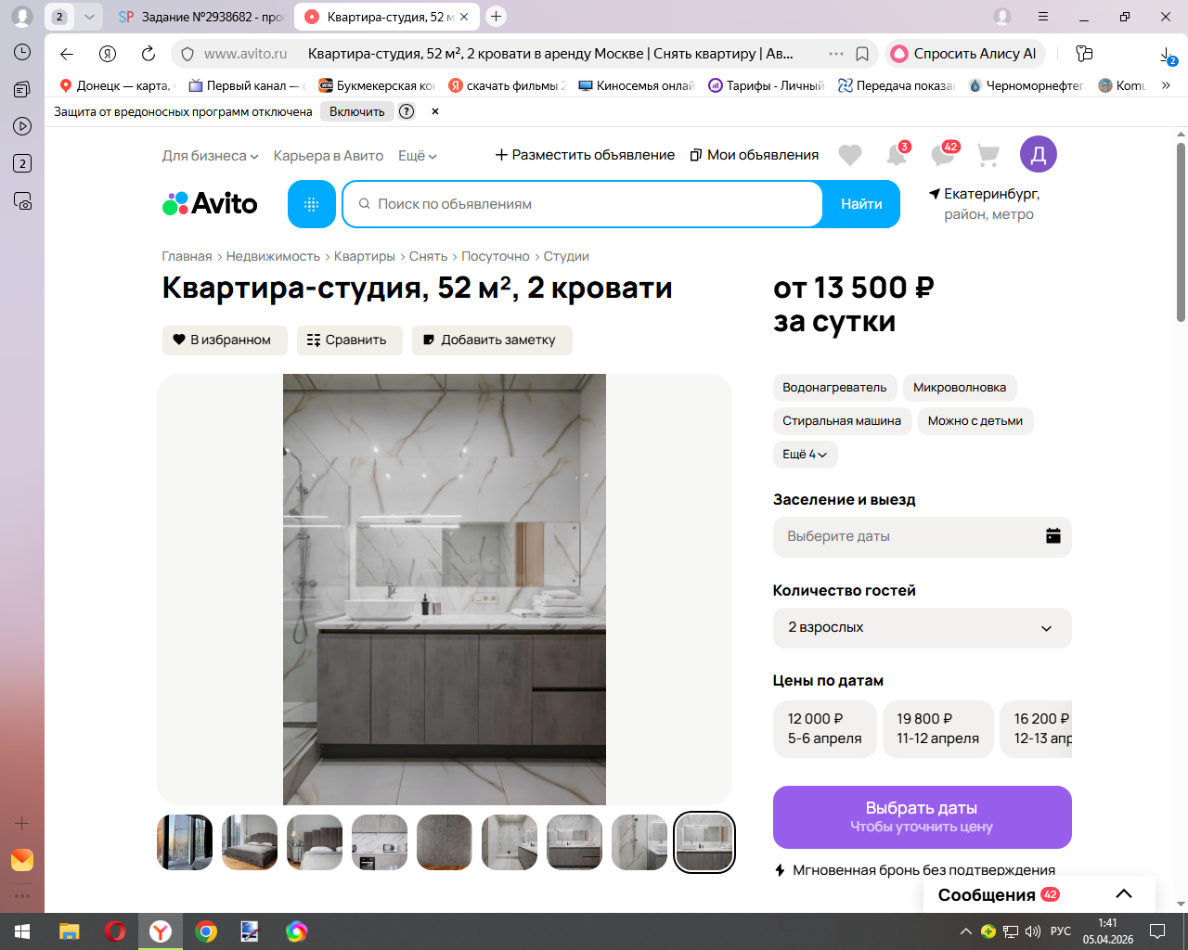This screenshot has height=950, width=1188.
Task: Click the purple Выбрать даты button
Action: (923, 817)
